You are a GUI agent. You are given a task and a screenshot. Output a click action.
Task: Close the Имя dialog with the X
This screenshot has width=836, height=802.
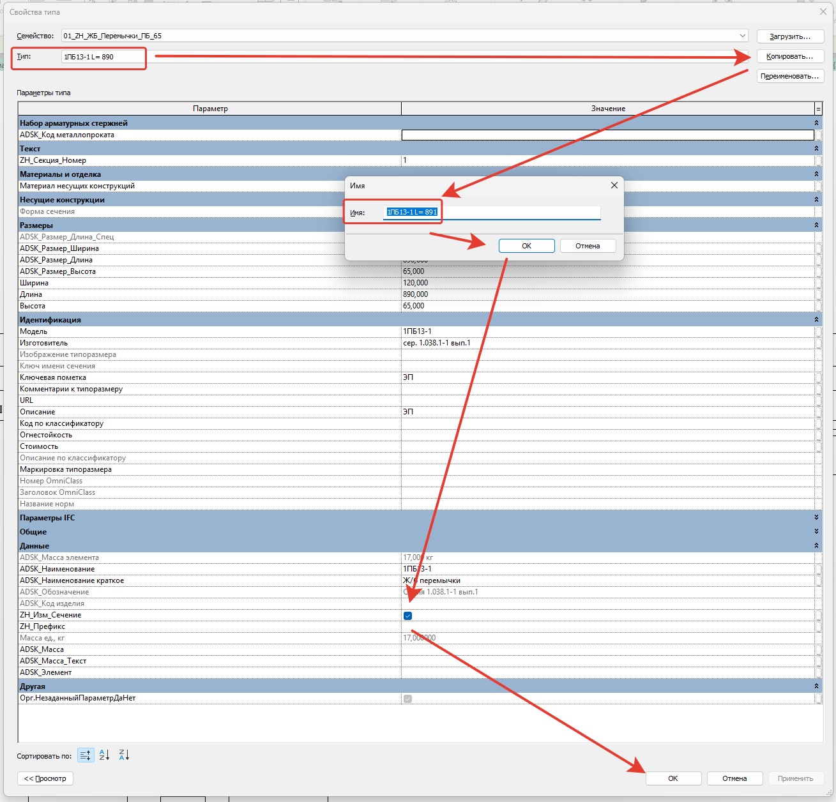click(614, 185)
